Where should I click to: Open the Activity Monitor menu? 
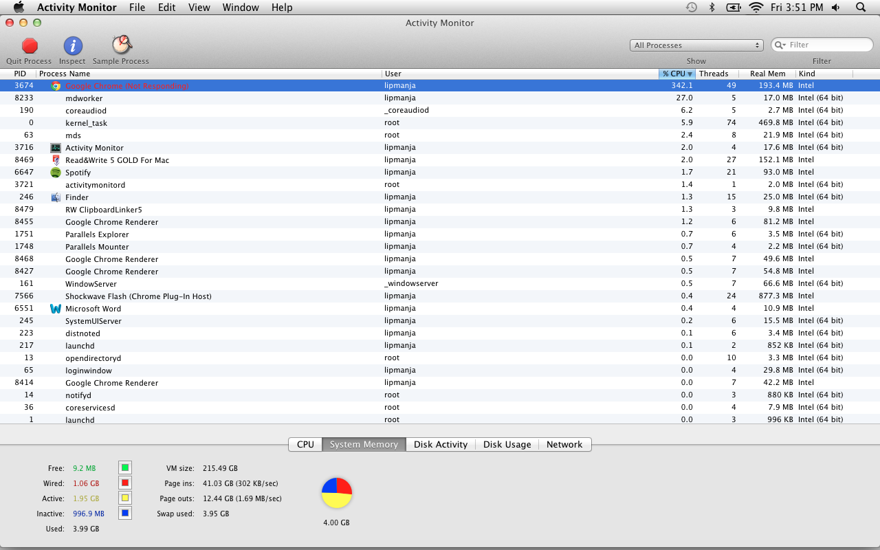point(78,7)
